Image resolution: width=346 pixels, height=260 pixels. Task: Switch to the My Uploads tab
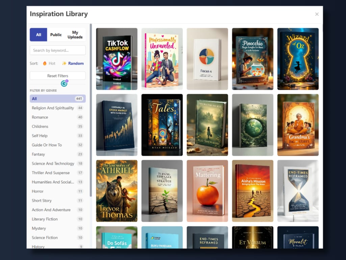pos(75,35)
